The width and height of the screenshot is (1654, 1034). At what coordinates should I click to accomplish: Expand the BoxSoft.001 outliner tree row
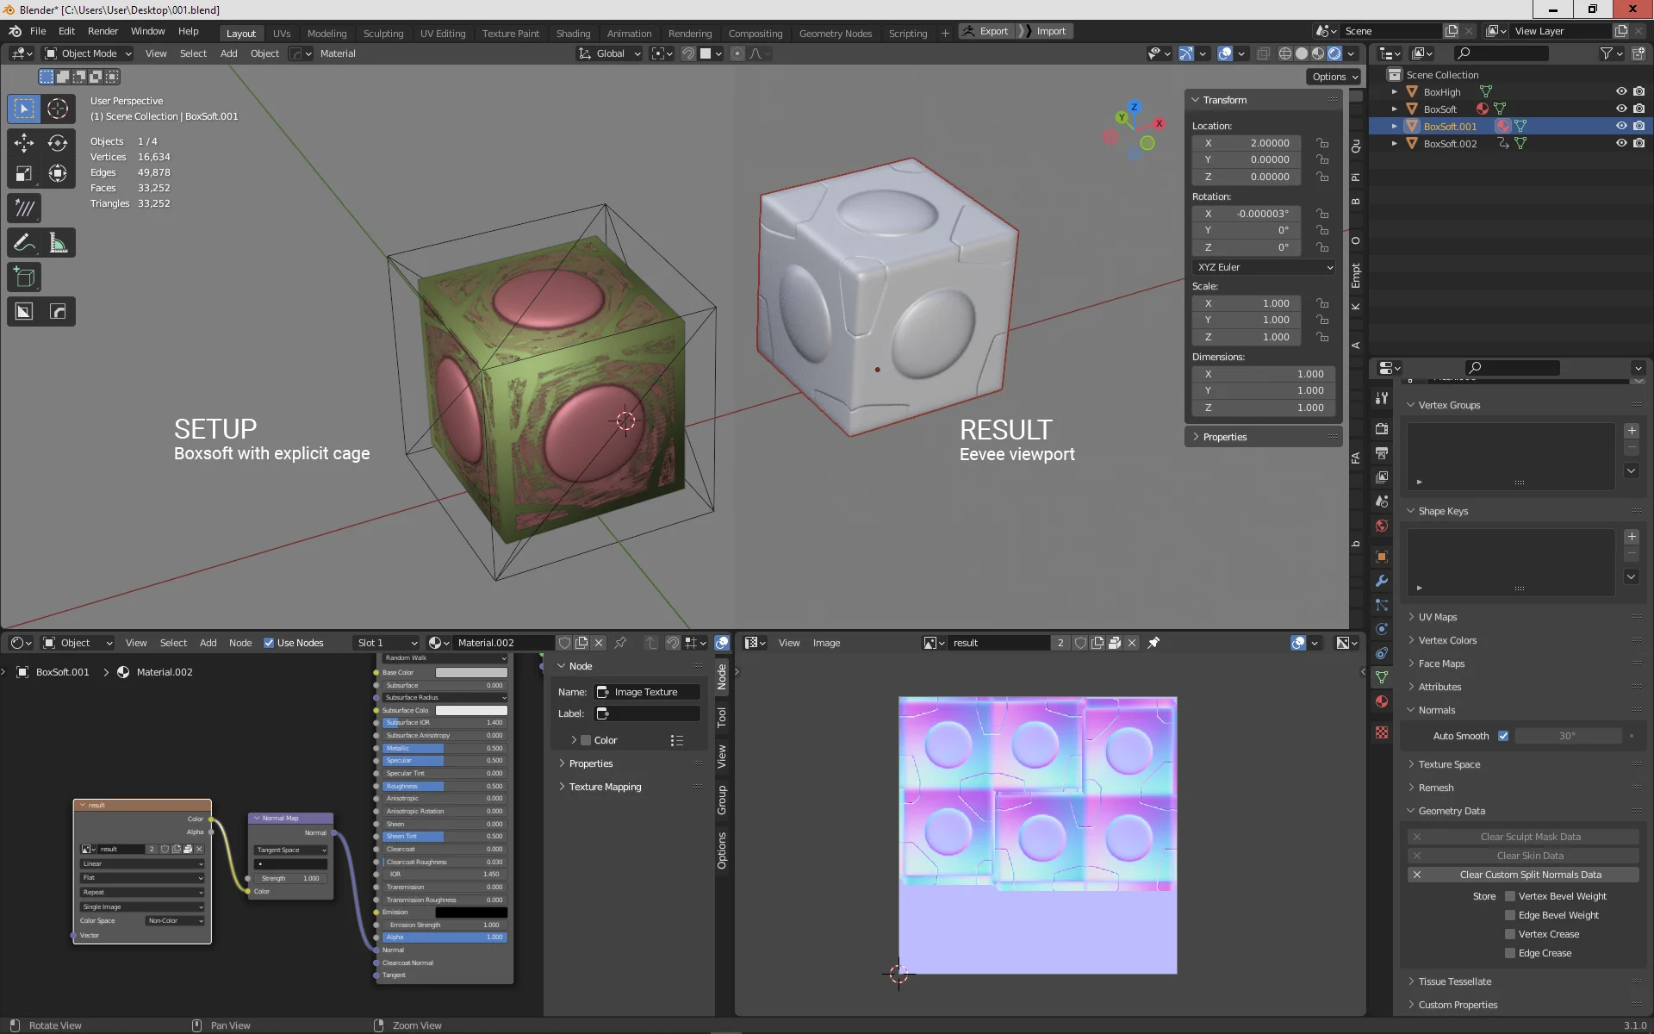[1394, 127]
